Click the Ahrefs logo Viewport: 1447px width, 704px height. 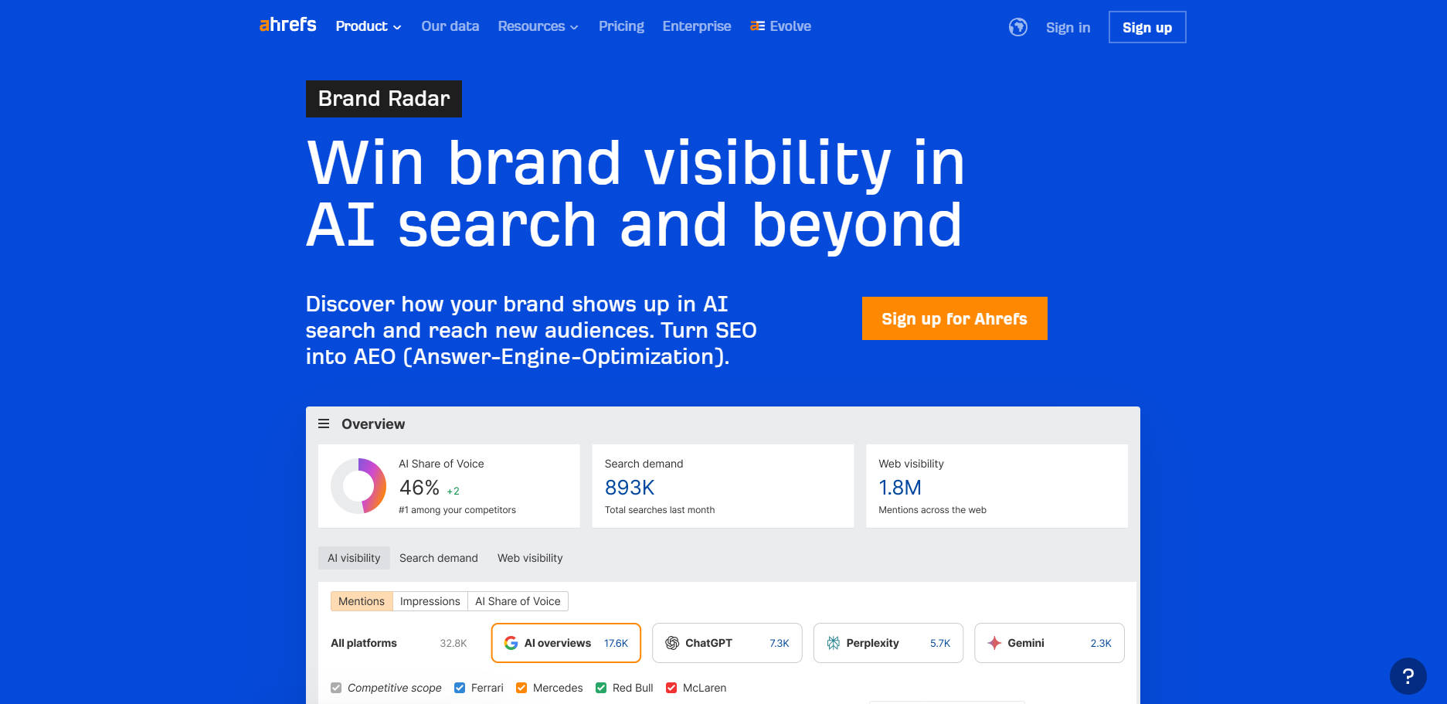[x=287, y=25]
